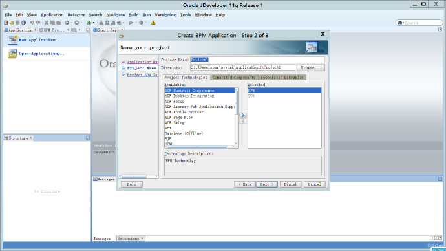Click the < Back button
Viewport: 446px width, 251px height.
click(245, 184)
